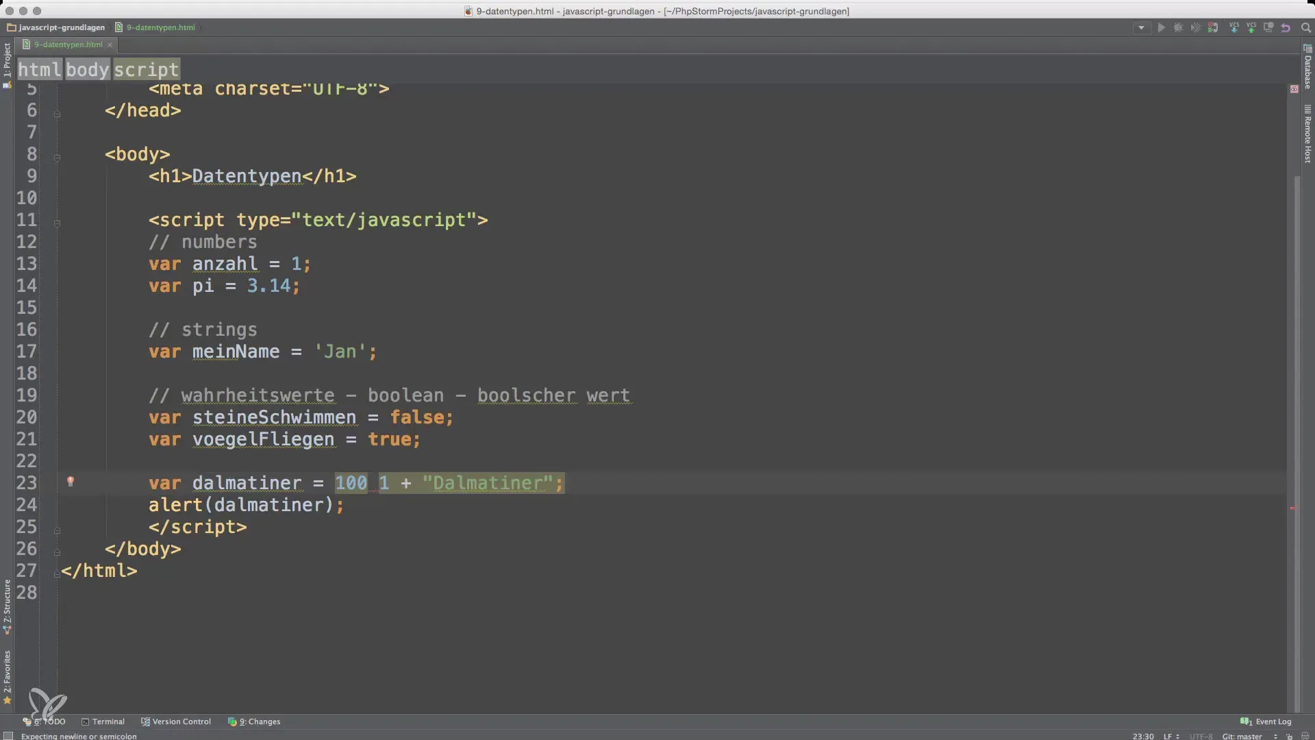Click the keyword true on line 21

(390, 439)
